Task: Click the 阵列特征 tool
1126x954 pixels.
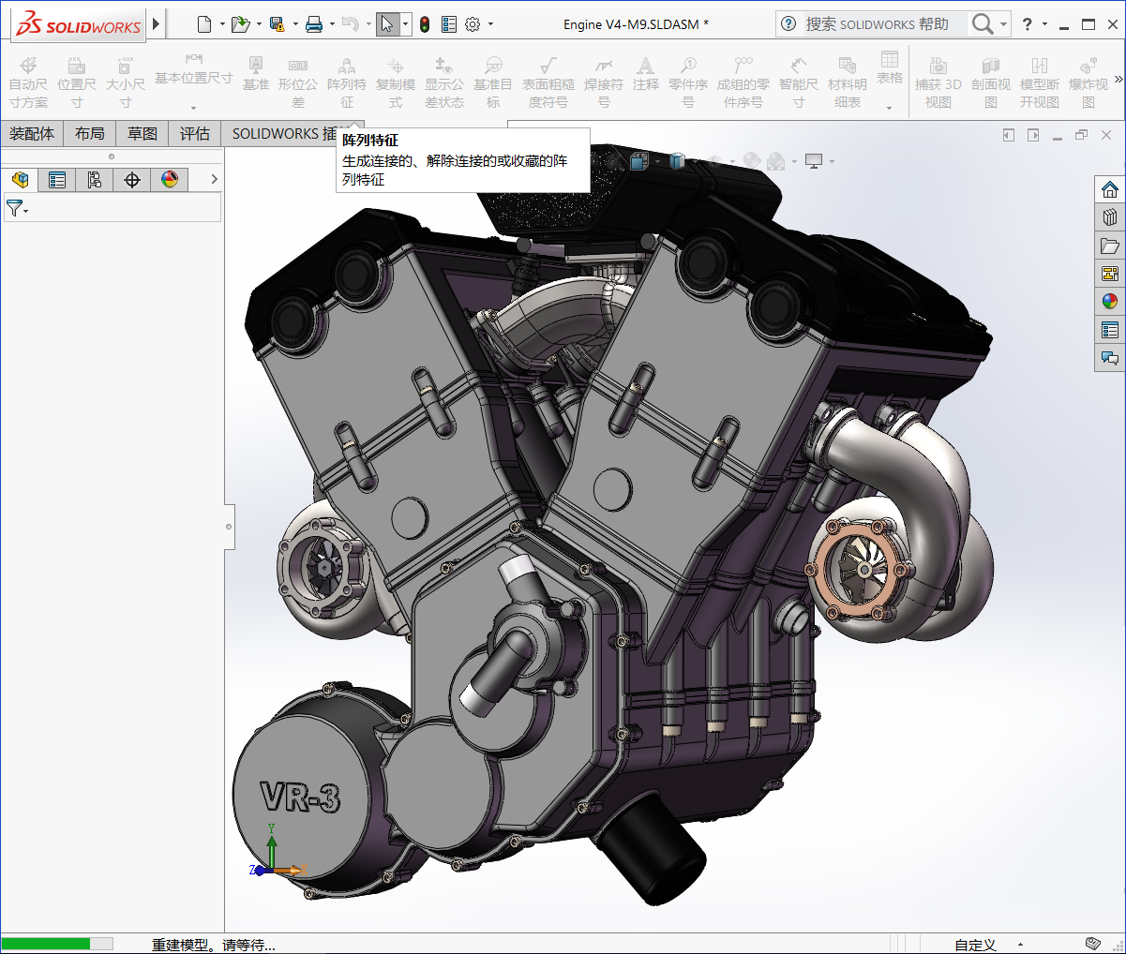Action: tap(347, 82)
